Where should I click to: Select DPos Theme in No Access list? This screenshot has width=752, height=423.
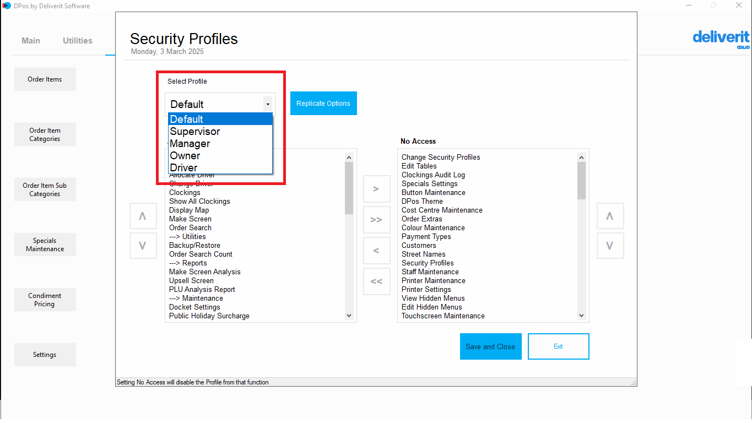(422, 201)
